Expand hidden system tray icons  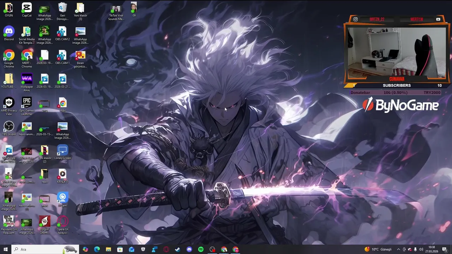(x=399, y=249)
